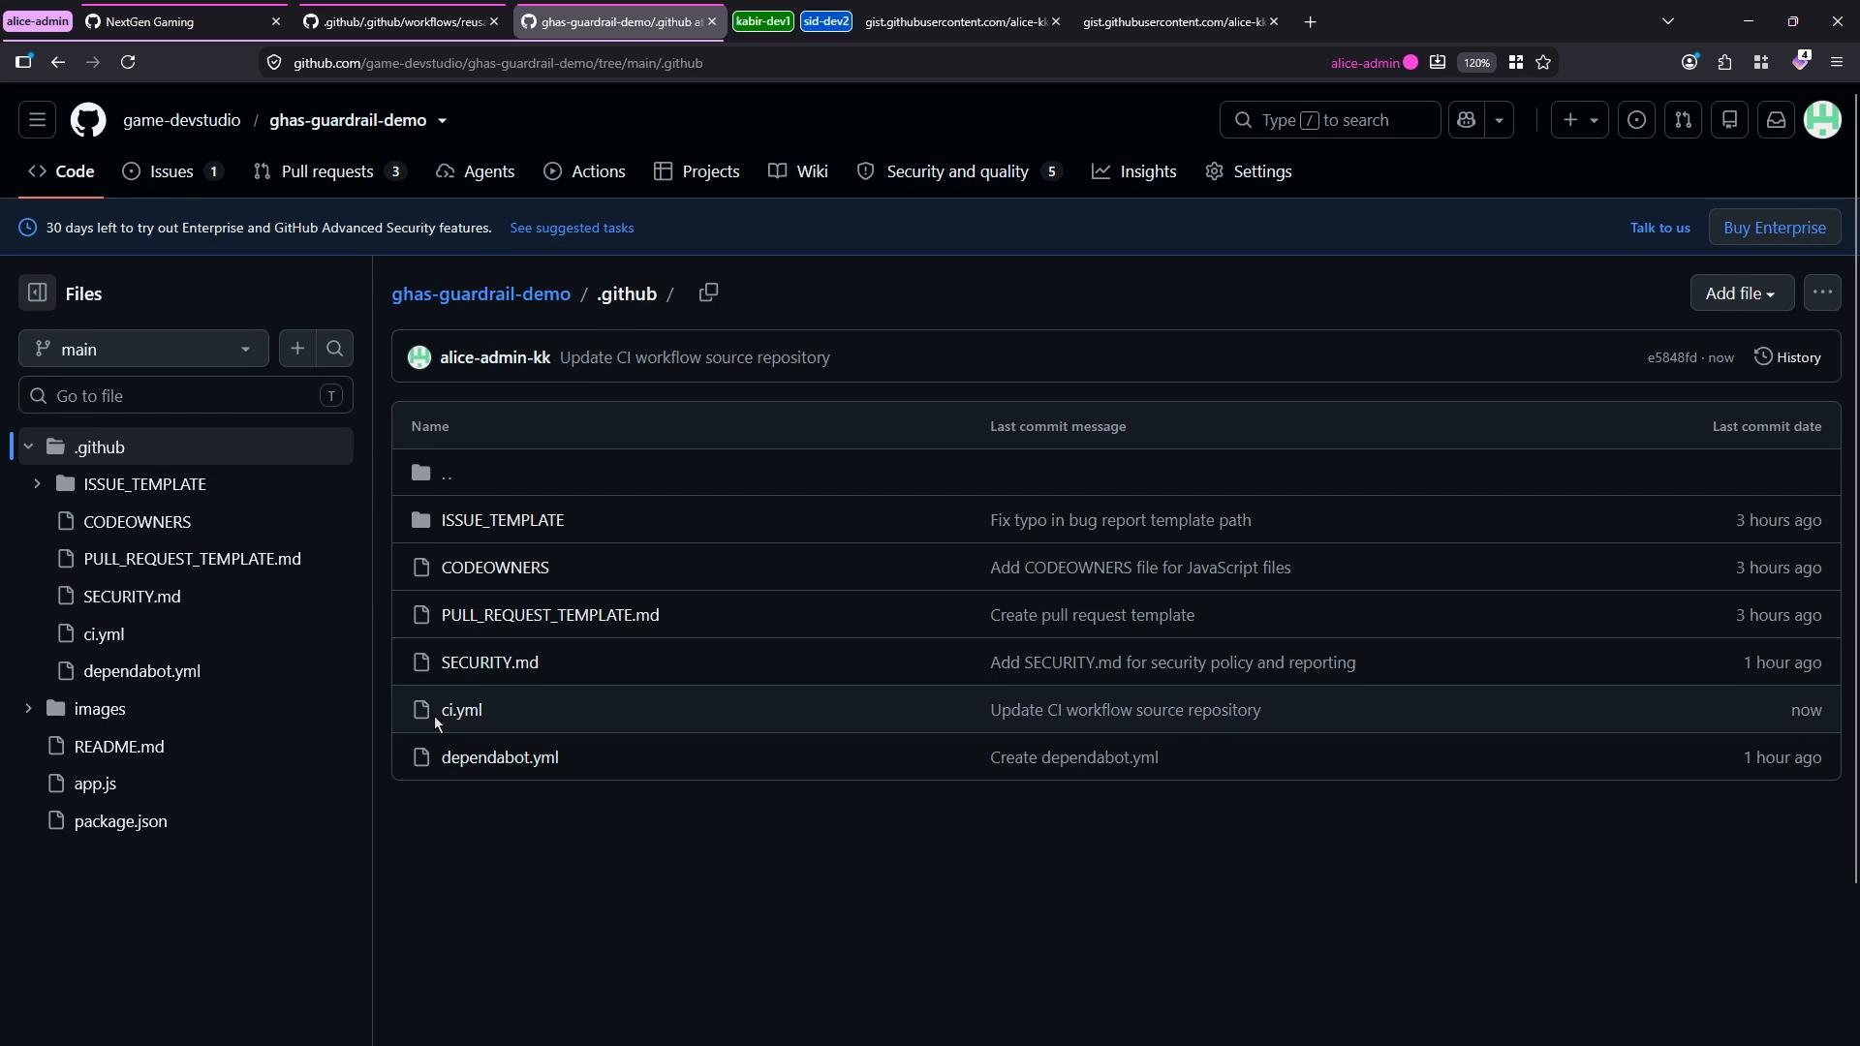
Task: Open the Issues shortcut icon in header
Action: 1636,120
